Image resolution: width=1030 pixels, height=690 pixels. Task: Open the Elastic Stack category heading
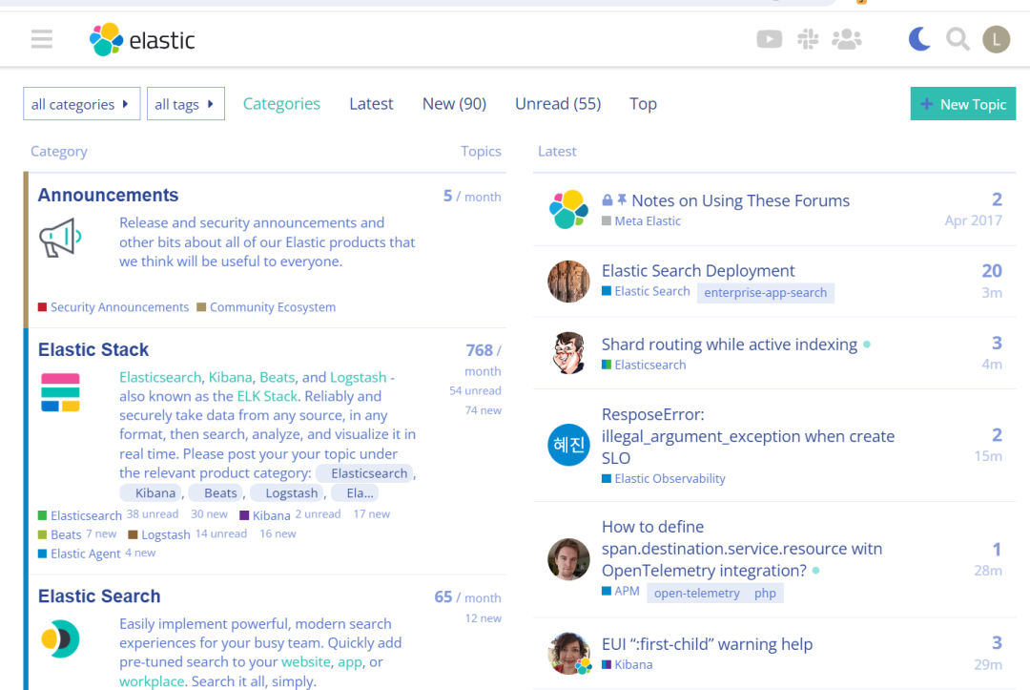click(93, 349)
